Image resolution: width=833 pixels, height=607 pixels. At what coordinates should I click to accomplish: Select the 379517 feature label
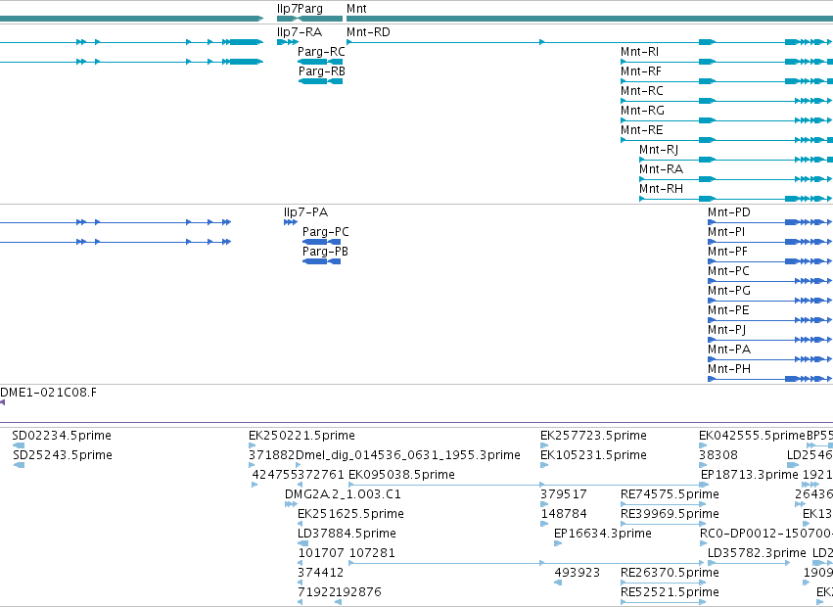pos(564,493)
